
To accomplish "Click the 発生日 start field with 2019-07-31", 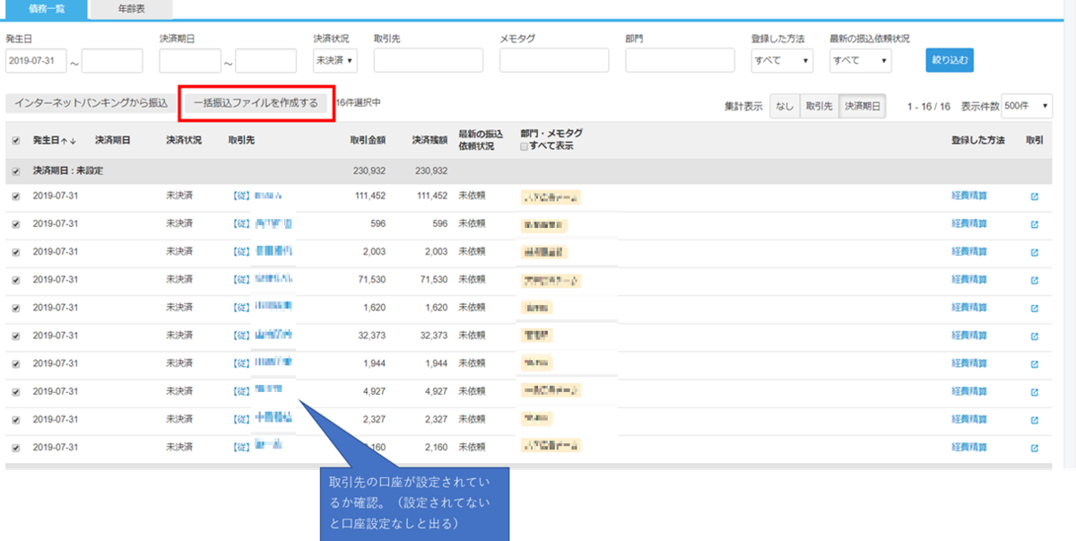I will (x=36, y=60).
